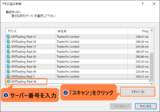Click server icon beside XMTrading-Real 45
Screen dimensions: 160x112
[8, 57]
